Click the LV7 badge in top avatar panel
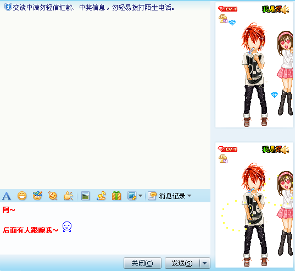Viewport: 295px width, 271px height. [227, 9]
